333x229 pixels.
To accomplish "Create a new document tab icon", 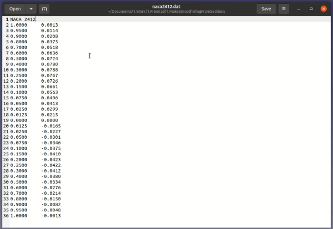I will click(44, 9).
